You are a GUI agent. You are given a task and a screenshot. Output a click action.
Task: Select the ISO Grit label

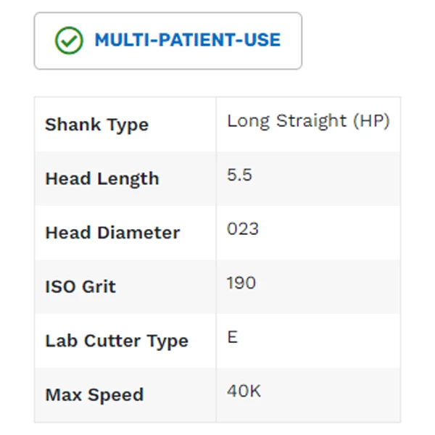(x=80, y=286)
